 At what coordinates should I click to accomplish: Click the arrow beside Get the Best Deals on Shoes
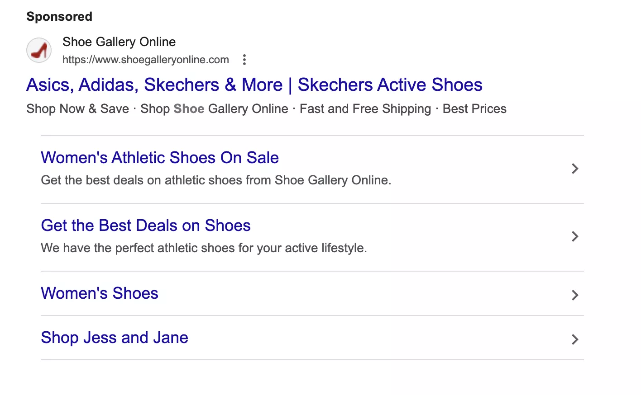pyautogui.click(x=575, y=236)
